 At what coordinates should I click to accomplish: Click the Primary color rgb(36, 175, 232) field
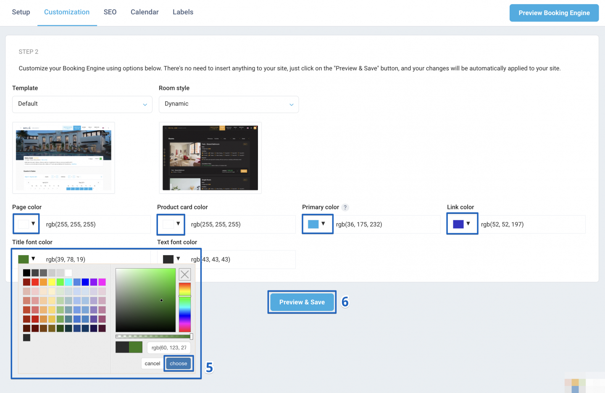click(x=387, y=224)
